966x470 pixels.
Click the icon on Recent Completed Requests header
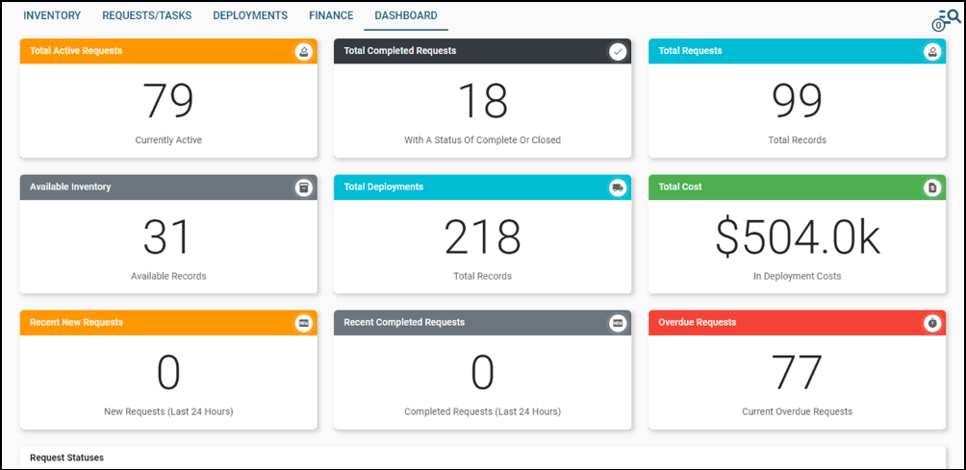618,323
